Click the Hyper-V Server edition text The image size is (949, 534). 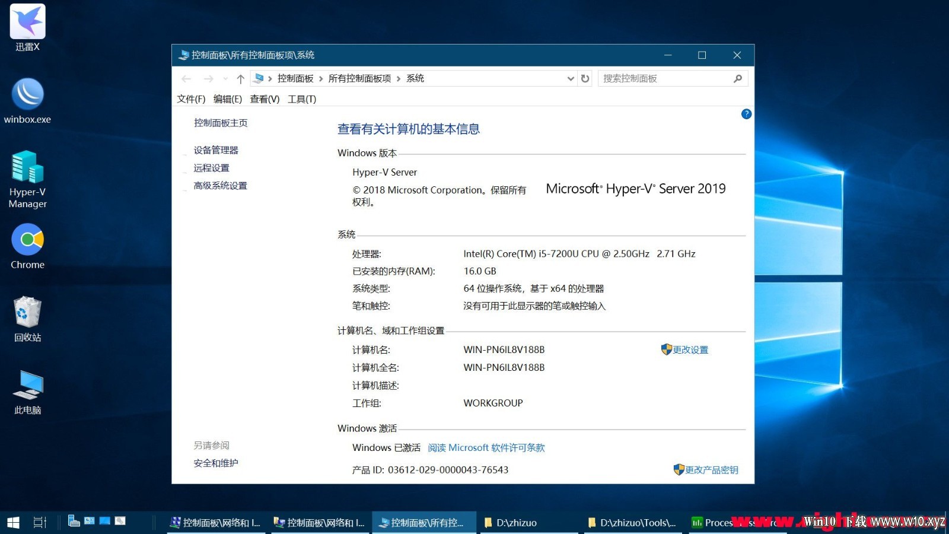[x=384, y=172]
